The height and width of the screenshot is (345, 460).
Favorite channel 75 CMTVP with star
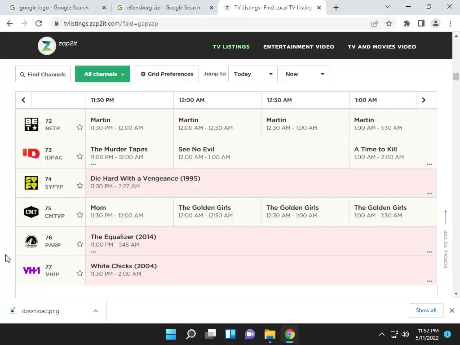80,215
